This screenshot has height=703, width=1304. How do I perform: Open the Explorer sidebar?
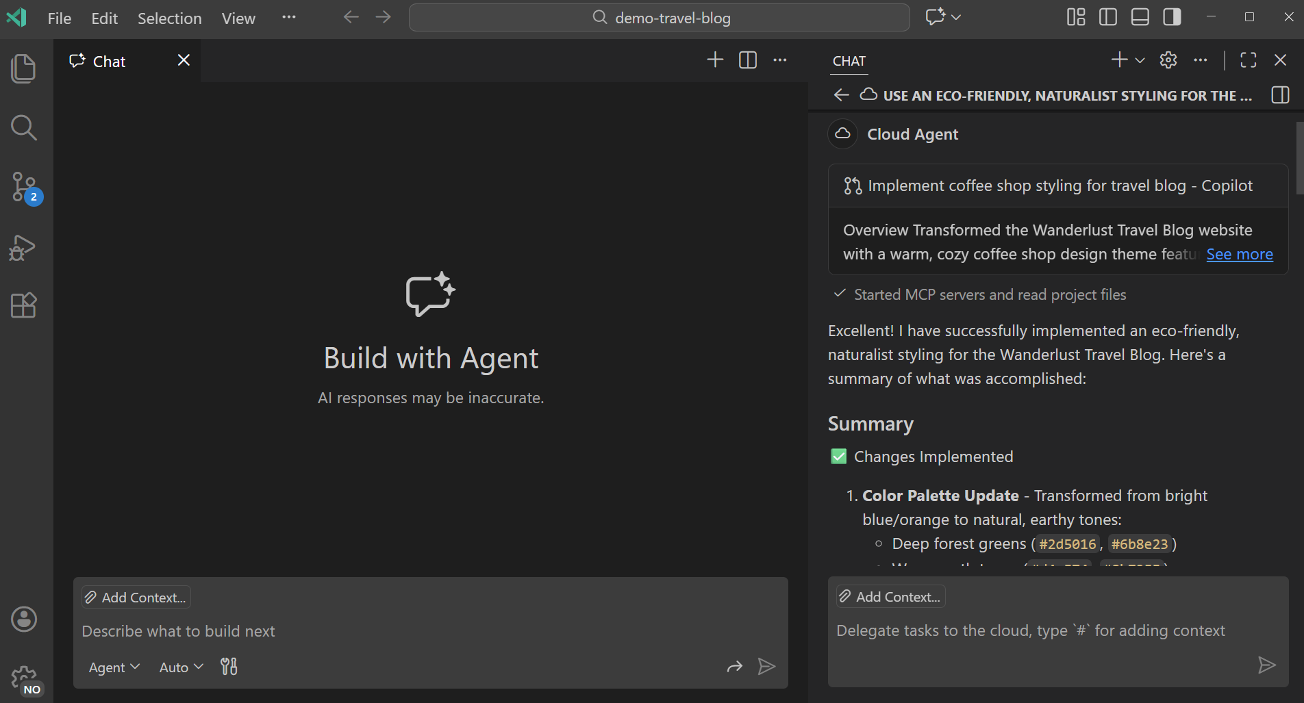pos(23,68)
